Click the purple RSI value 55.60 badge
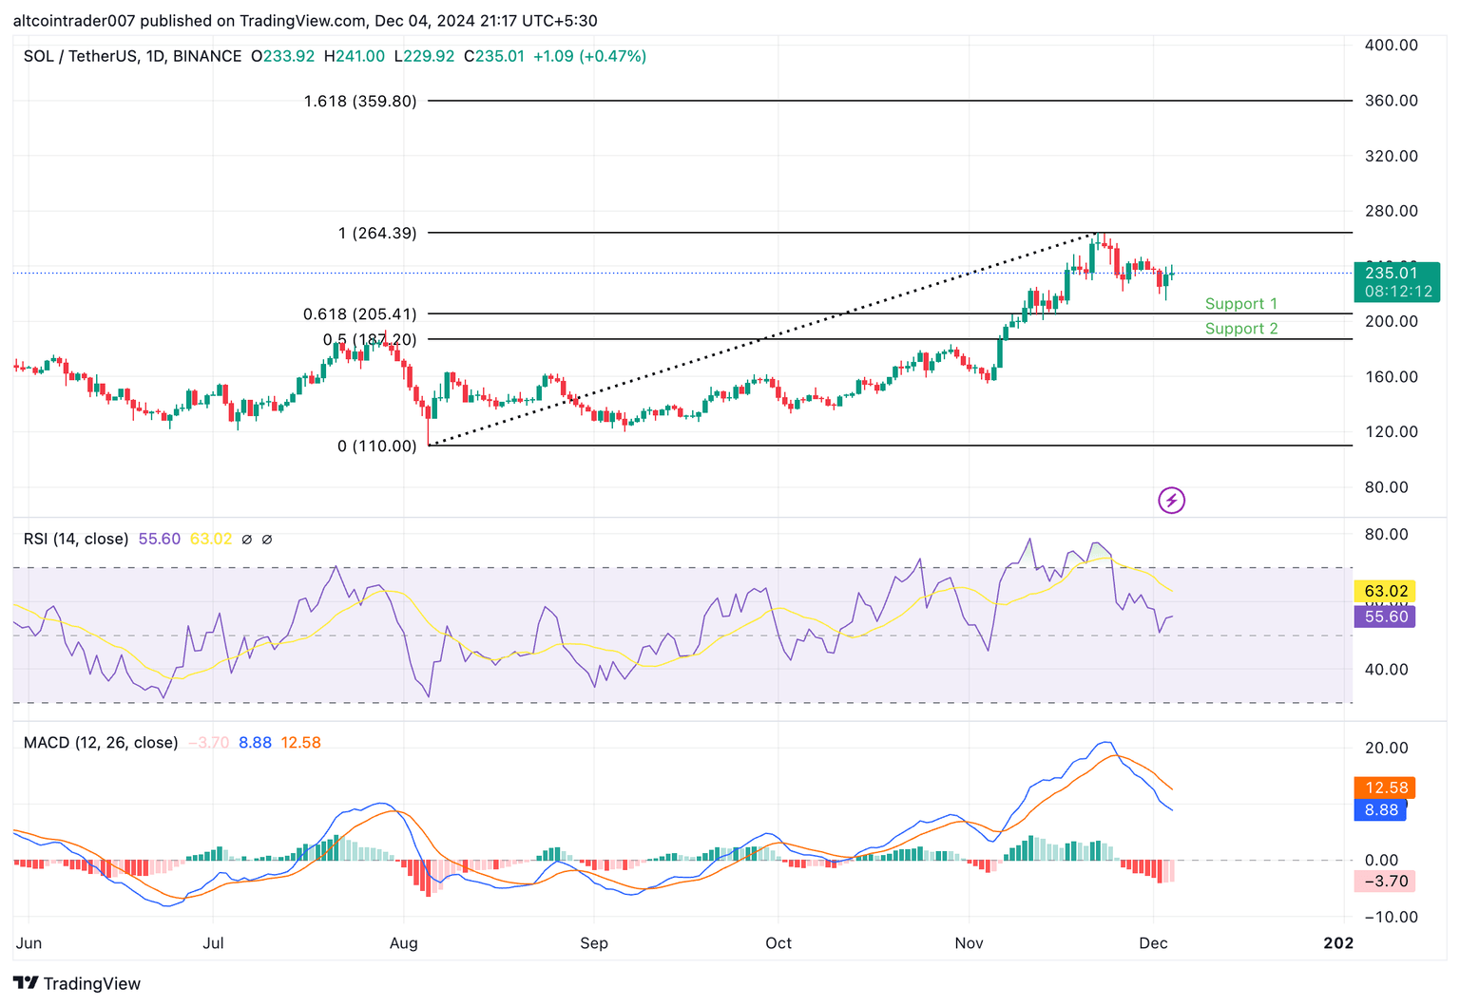The image size is (1460, 1006). point(1386,617)
